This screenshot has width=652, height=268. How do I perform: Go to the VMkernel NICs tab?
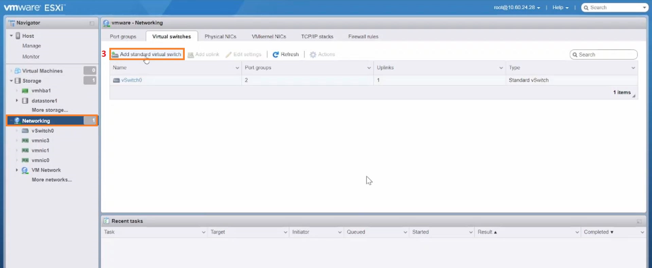click(269, 36)
